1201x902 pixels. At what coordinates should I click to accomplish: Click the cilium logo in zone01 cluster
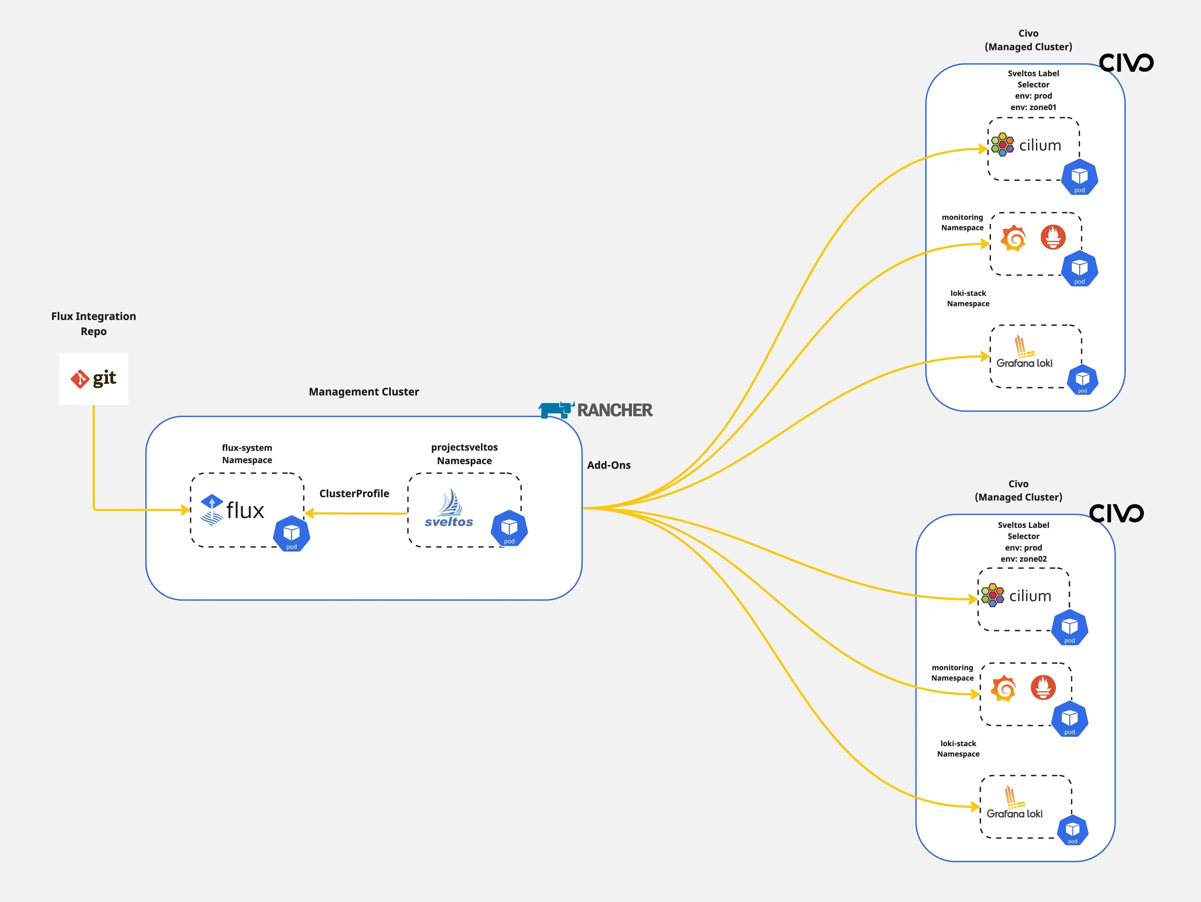[1026, 145]
